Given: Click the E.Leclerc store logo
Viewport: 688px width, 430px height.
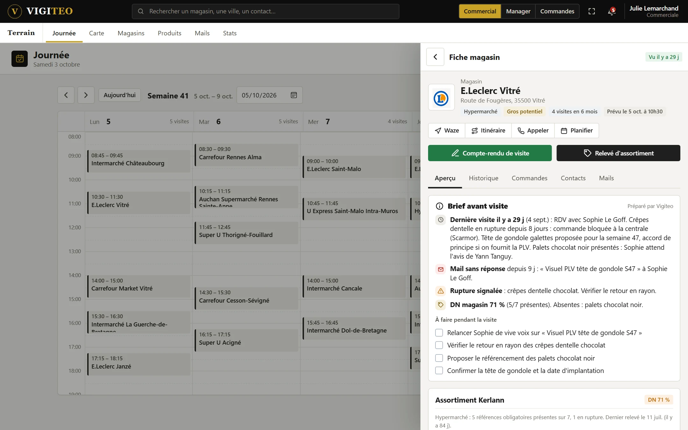Looking at the screenshot, I should (441, 97).
